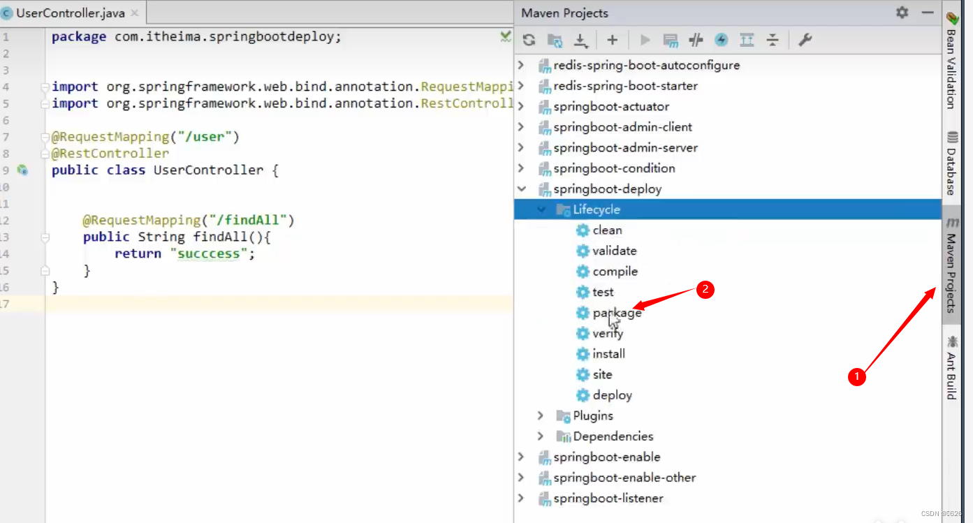Expand springboot-enable-other module node
This screenshot has width=973, height=523.
pos(521,478)
